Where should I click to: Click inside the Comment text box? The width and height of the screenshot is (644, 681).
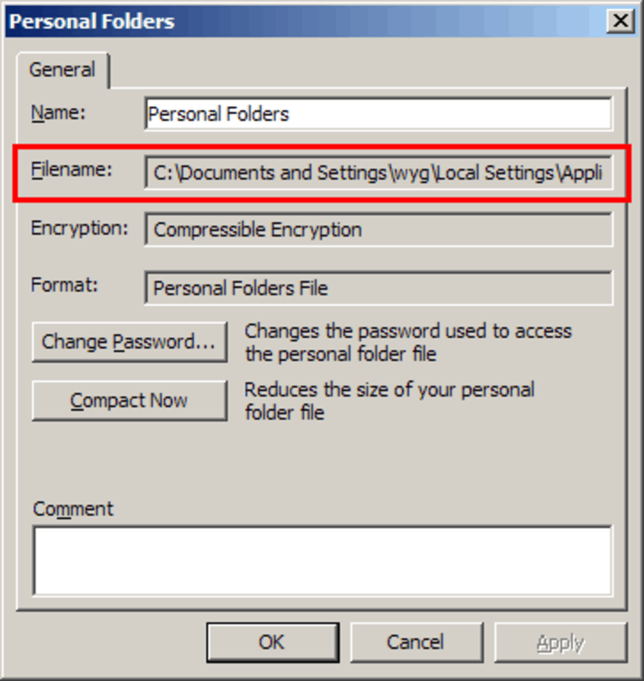pyautogui.click(x=323, y=561)
